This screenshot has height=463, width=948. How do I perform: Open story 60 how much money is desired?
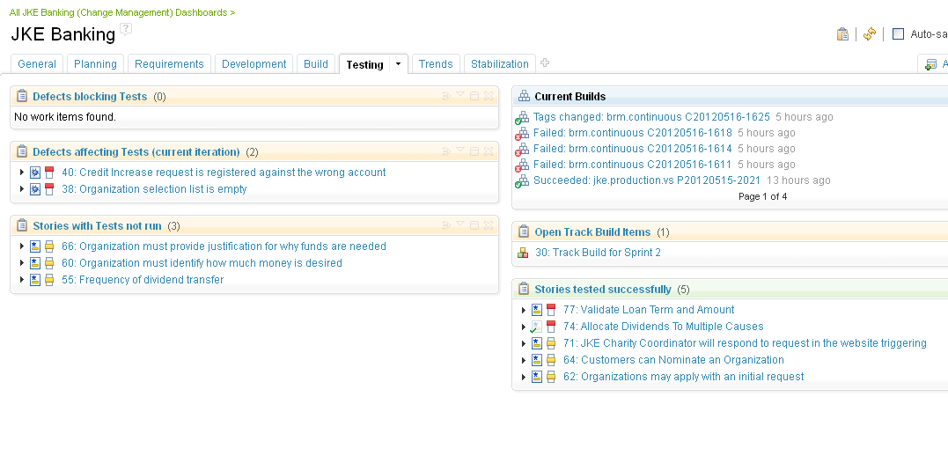[x=202, y=263]
